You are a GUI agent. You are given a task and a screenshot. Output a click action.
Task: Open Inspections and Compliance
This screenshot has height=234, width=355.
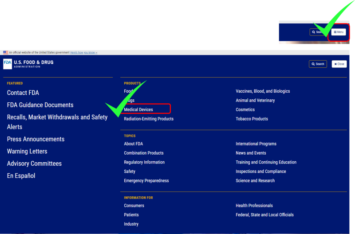point(260,172)
